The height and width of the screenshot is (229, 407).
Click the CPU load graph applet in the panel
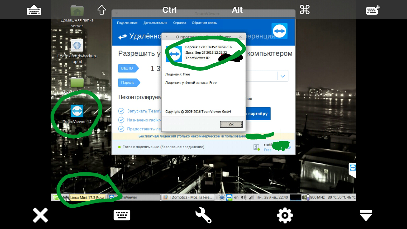[295, 198]
